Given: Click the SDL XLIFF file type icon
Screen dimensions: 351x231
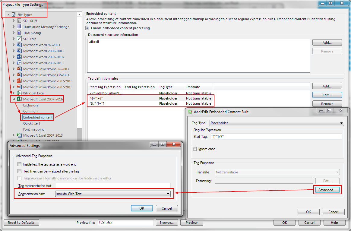Looking at the screenshot, I should tap(19, 21).
